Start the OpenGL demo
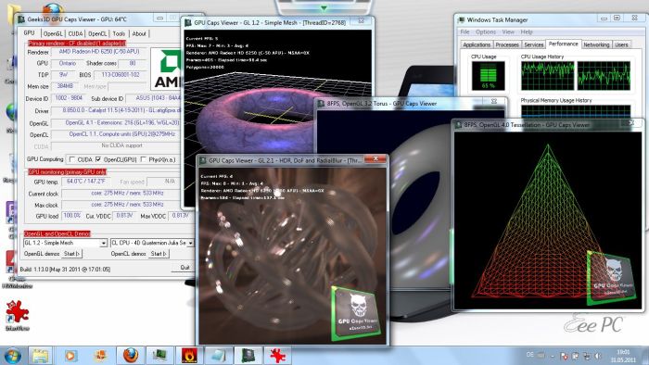This screenshot has height=365, width=649. click(72, 254)
